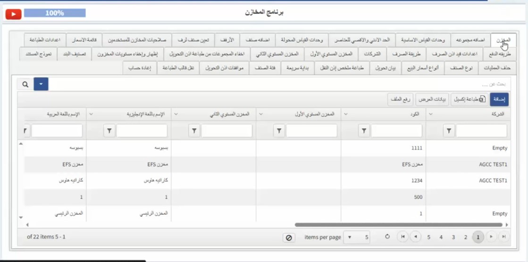Click the blue إضافة button

point(499,99)
